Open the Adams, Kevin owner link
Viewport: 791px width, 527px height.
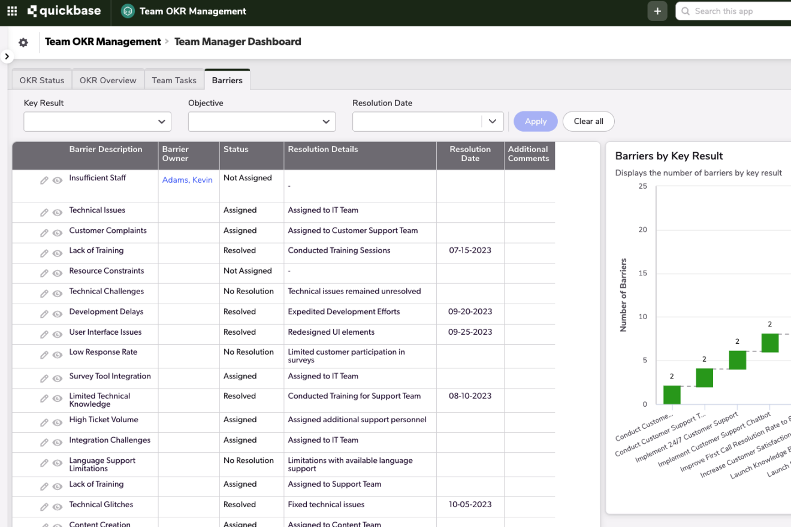click(187, 180)
